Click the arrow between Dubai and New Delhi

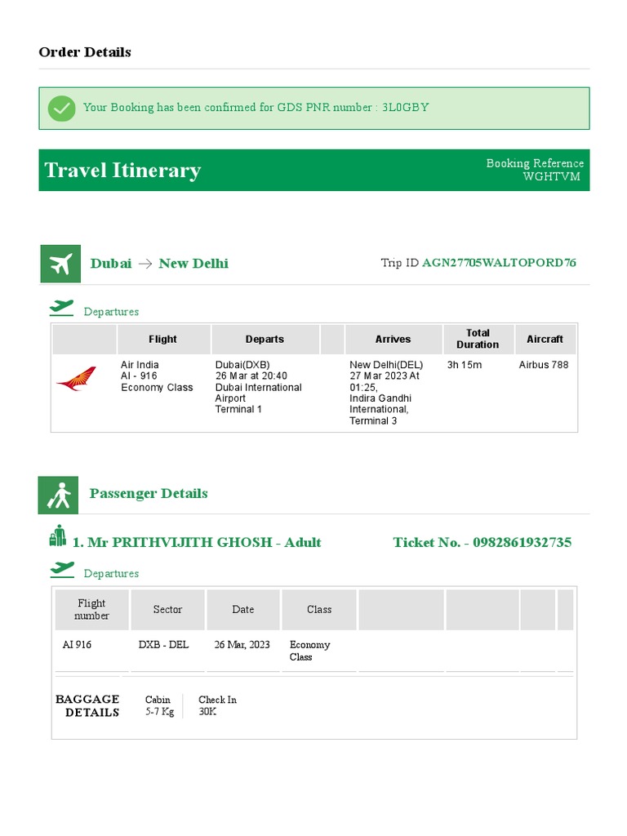(145, 264)
